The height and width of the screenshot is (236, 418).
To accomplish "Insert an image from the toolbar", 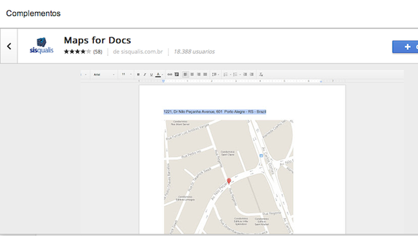I will (177, 74).
